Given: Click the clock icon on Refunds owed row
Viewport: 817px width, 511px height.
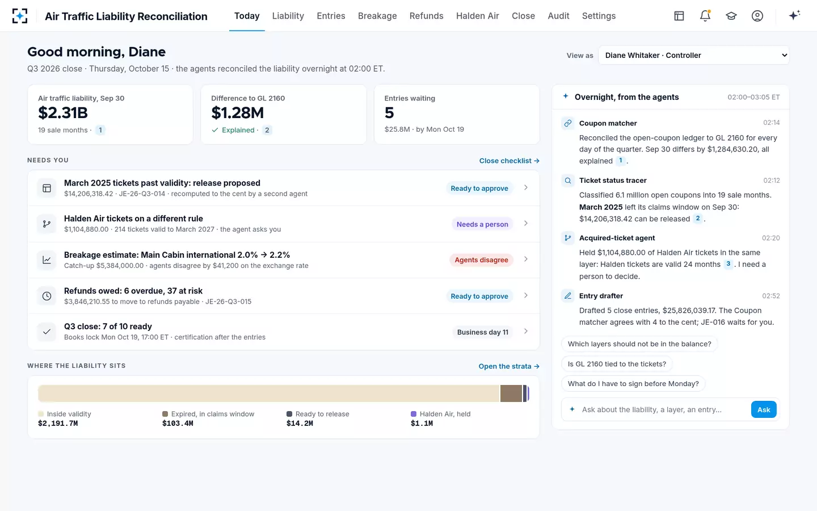Looking at the screenshot, I should coord(47,296).
